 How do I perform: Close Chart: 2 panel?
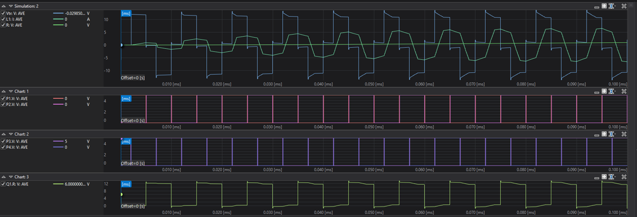click(624, 134)
